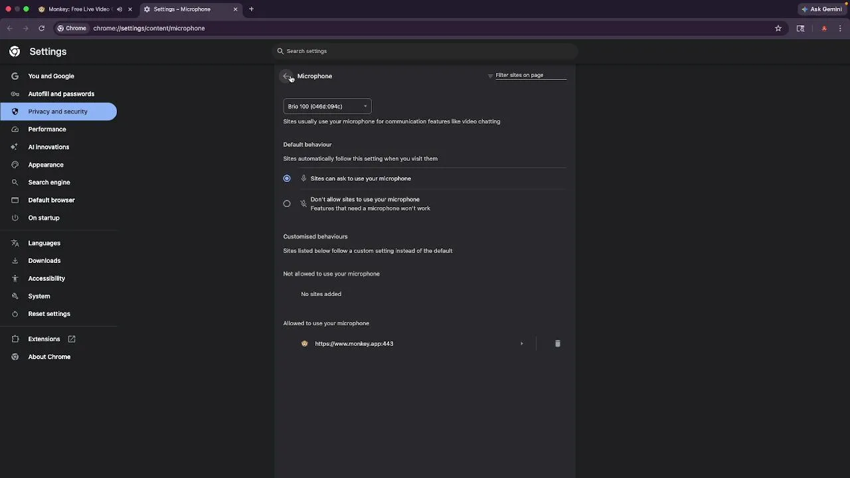This screenshot has width=850, height=478.
Task: Reload the current page
Action: tap(41, 29)
